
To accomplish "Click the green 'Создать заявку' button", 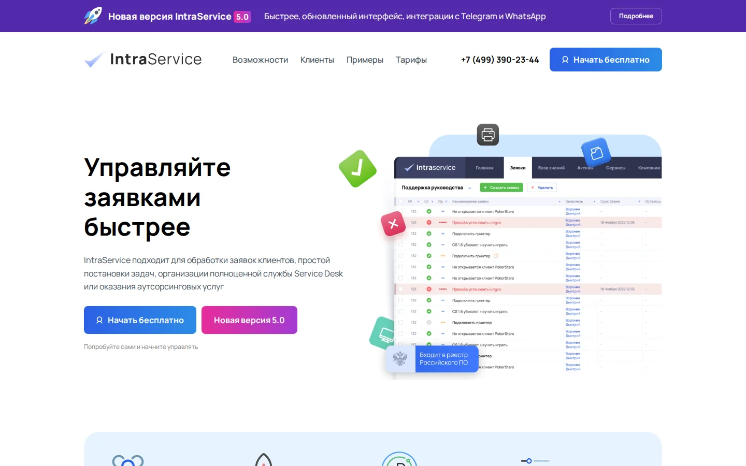I will 501,187.
